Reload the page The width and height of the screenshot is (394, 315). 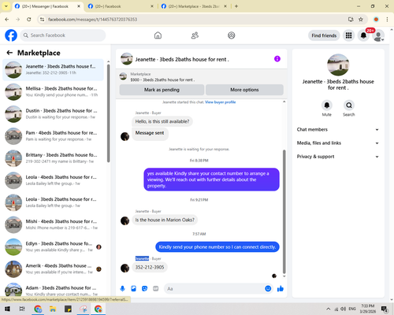tap(29, 20)
